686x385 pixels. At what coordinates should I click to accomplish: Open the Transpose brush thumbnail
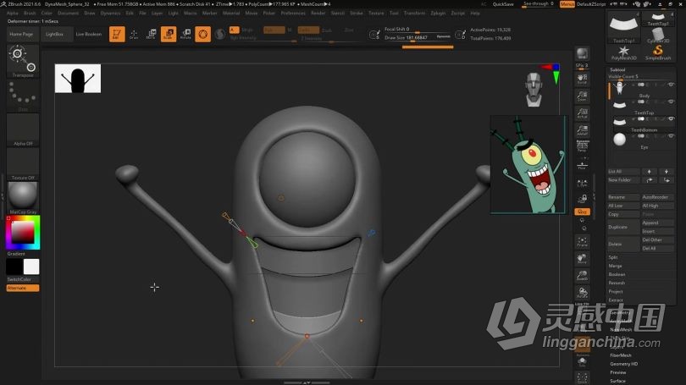point(23,61)
